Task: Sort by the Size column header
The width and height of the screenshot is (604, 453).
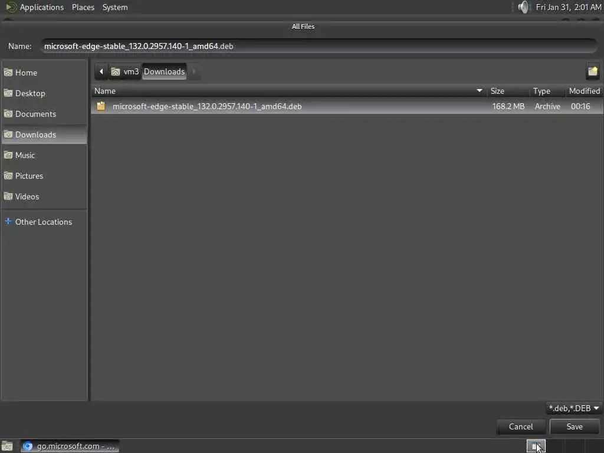Action: [508, 91]
